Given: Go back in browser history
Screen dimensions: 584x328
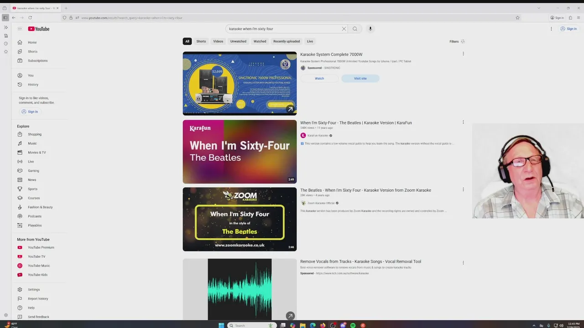Looking at the screenshot, I should click(x=14, y=18).
